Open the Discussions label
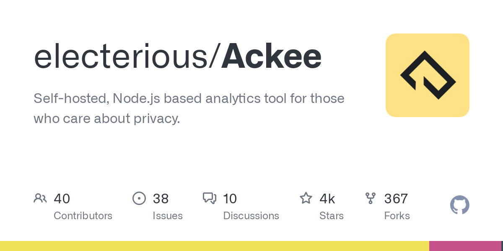503x251 pixels. 251,216
